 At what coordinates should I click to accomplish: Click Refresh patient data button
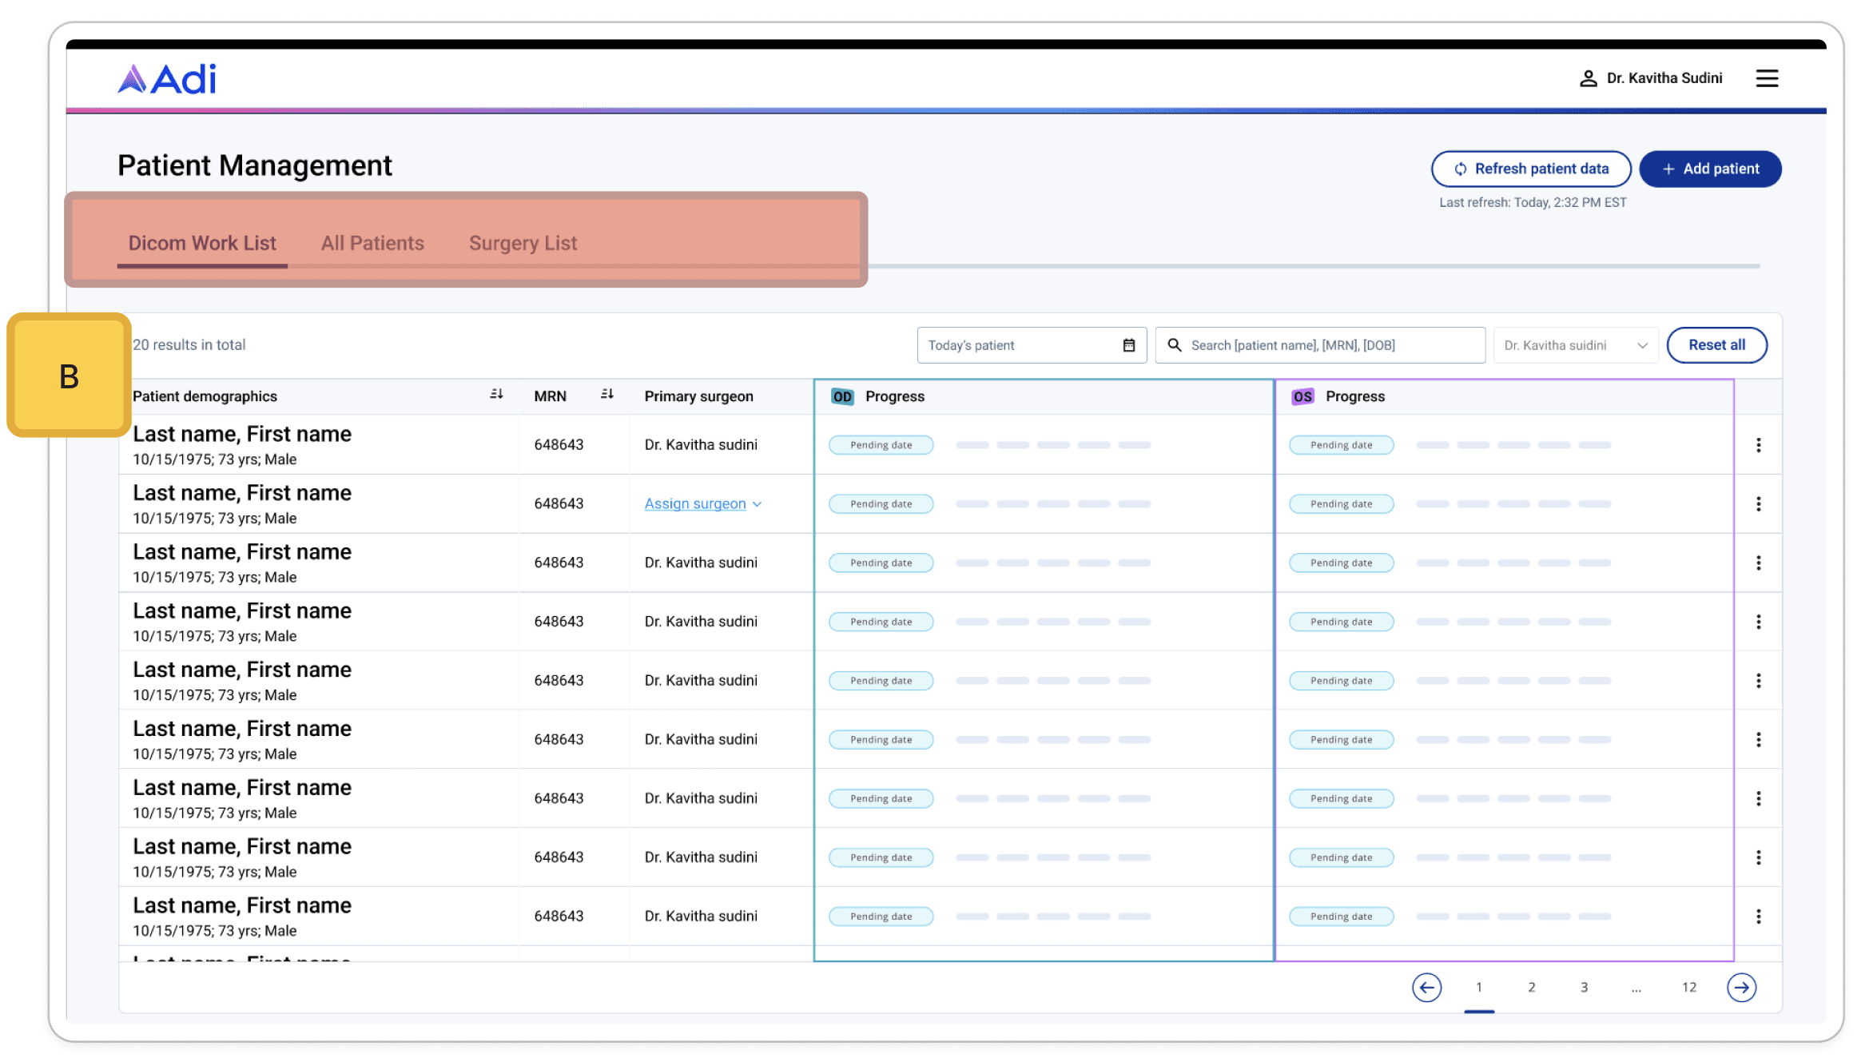coord(1530,169)
